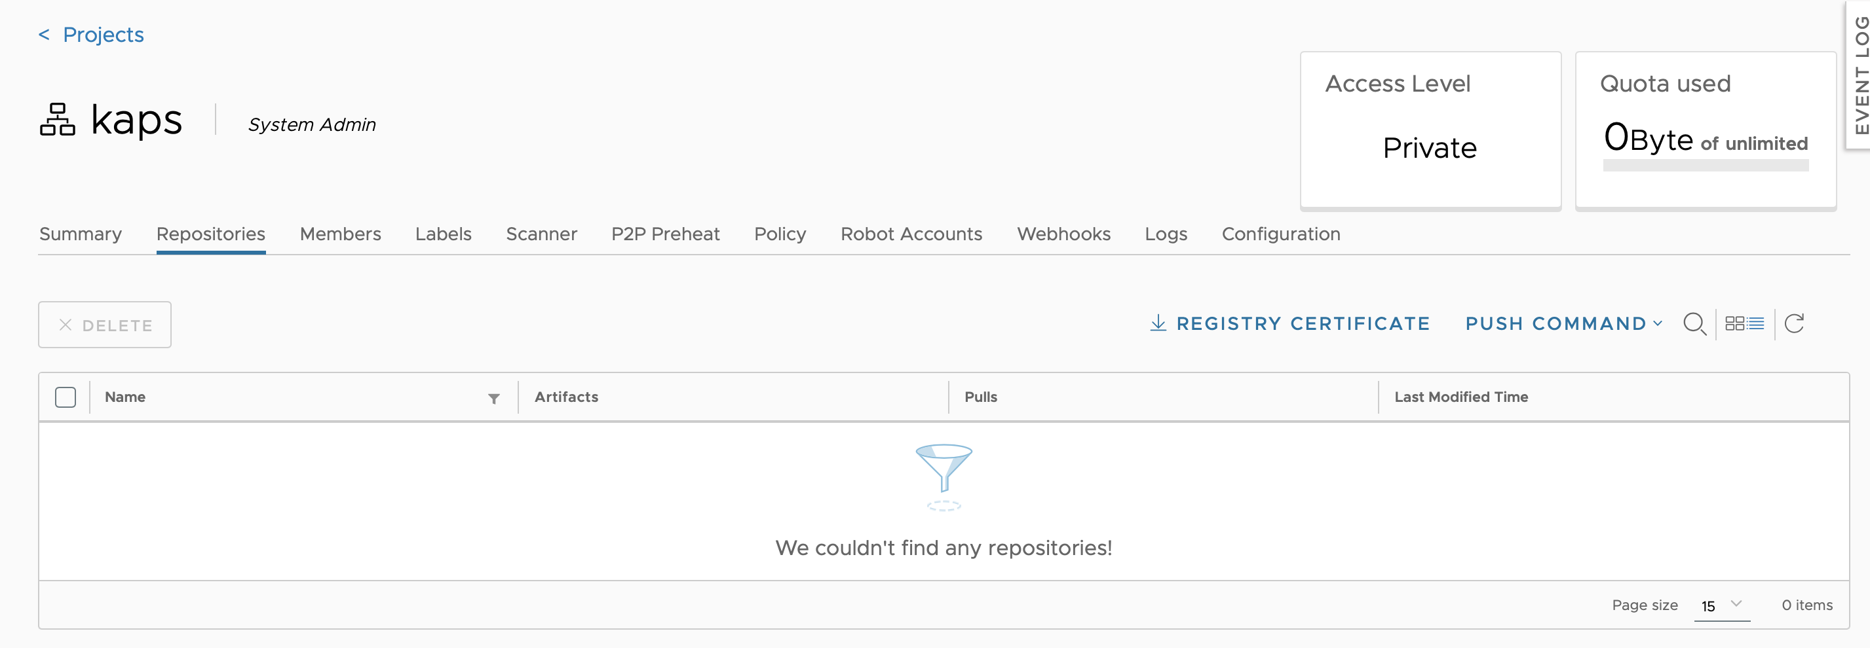
Task: Click the search magnifier icon
Action: [1694, 324]
